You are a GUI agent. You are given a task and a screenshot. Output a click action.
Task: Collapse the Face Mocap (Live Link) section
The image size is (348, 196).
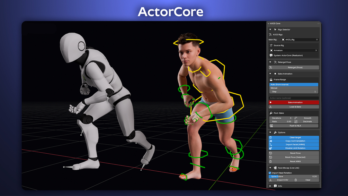270,168
